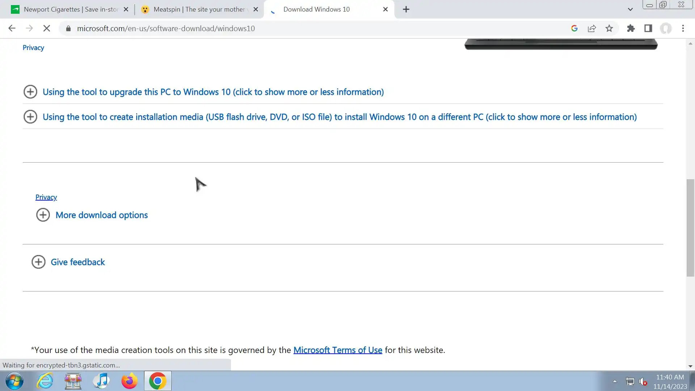Image resolution: width=695 pixels, height=391 pixels.
Task: Click the browser back arrow
Action: (x=12, y=29)
